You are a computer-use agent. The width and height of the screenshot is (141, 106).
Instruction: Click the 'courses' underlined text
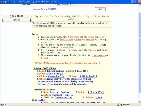tap(90, 40)
